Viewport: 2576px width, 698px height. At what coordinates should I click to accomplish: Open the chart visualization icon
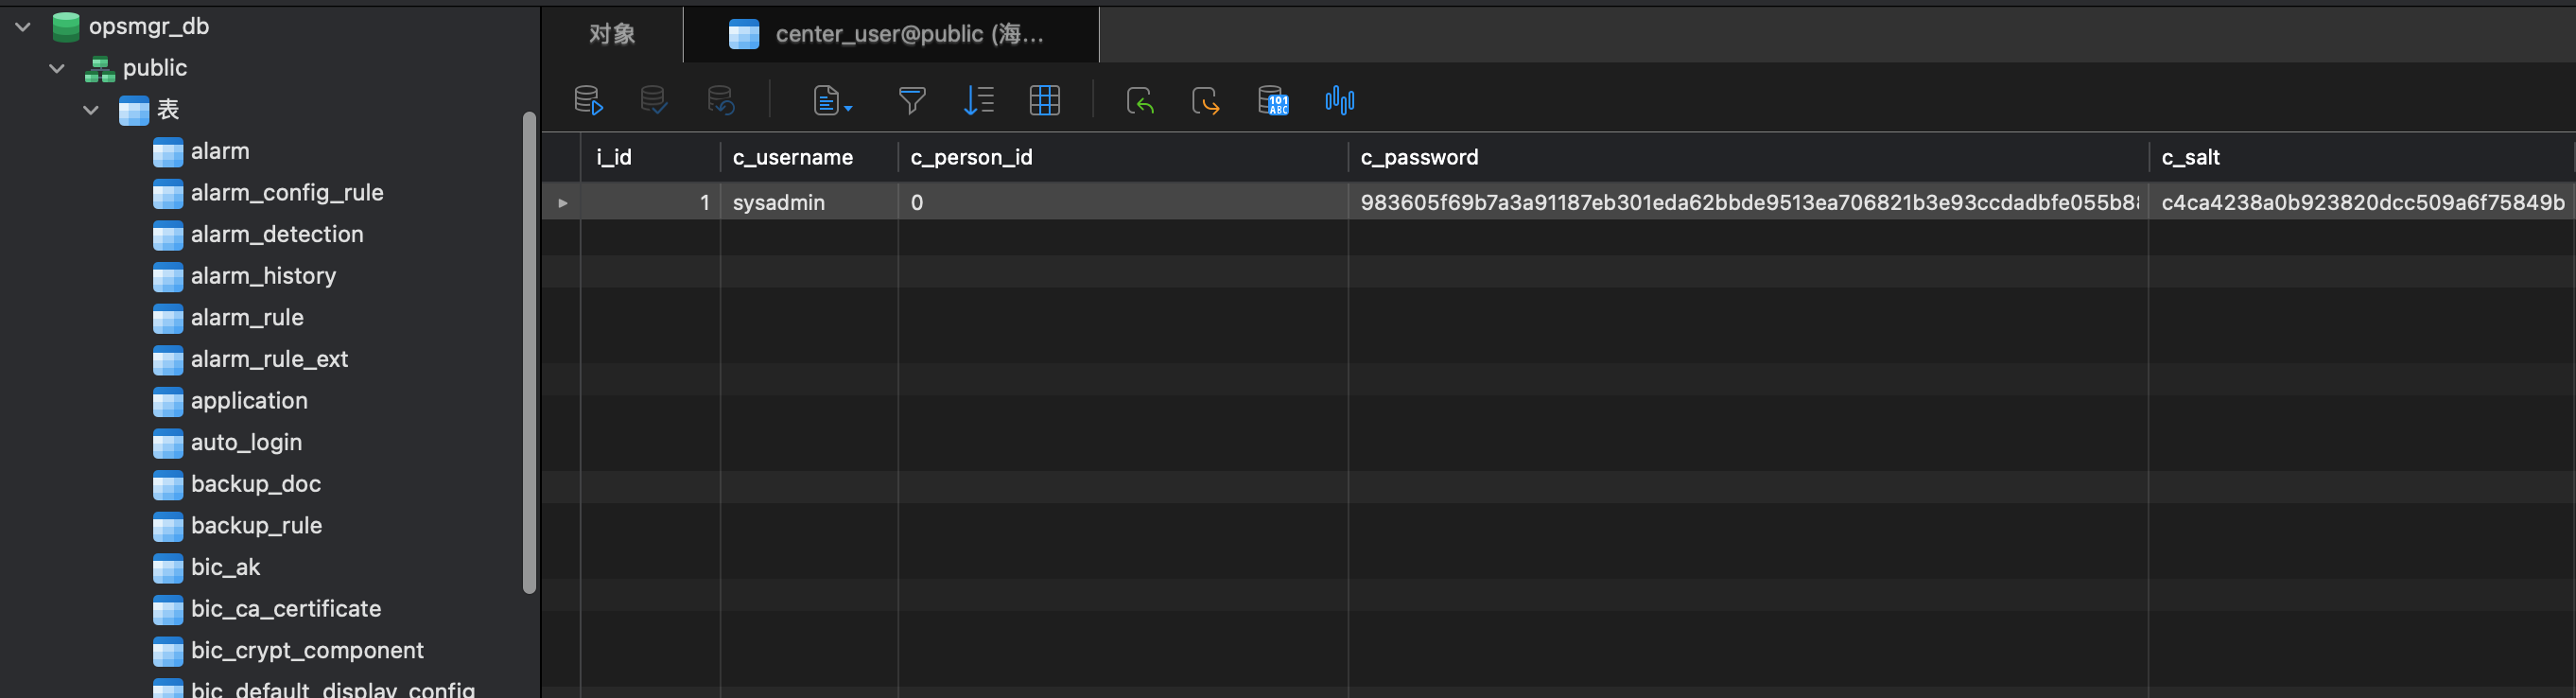[1339, 100]
